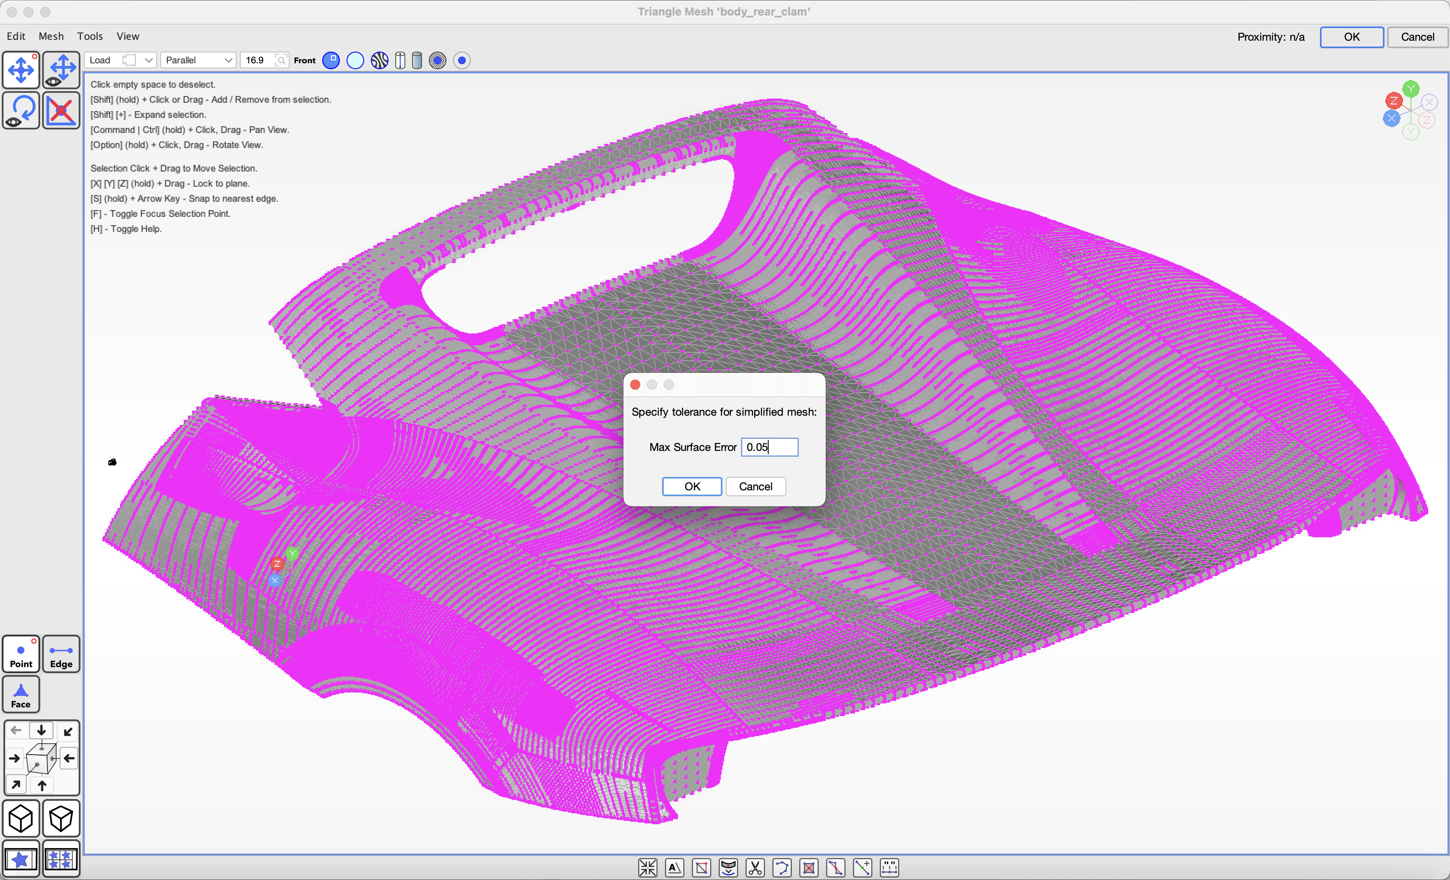This screenshot has width=1450, height=880.
Task: Switch to Edge selection mode
Action: coord(61,654)
